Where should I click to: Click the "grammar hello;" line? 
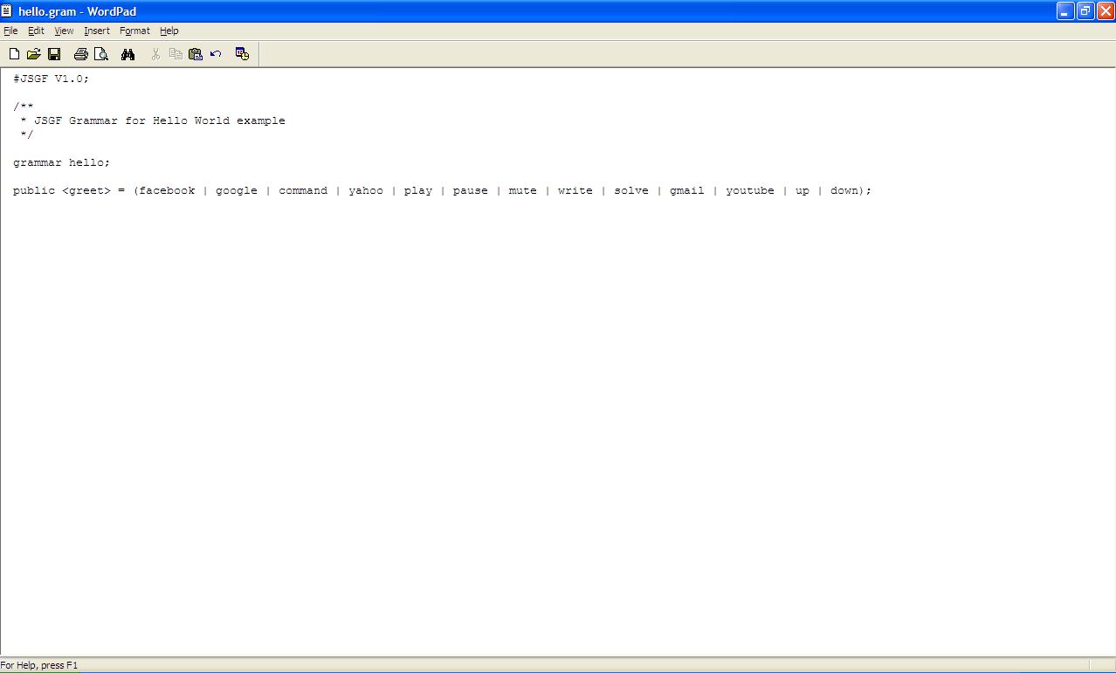point(62,162)
